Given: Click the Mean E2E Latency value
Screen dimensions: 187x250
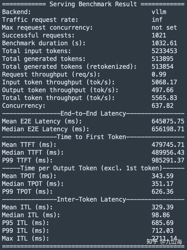Looking at the screenshot, I should click(x=168, y=121).
